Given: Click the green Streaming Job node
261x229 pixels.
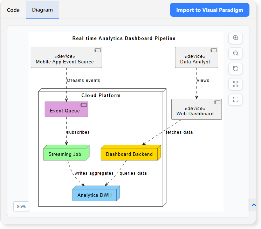Looking at the screenshot, I should coord(65,154).
